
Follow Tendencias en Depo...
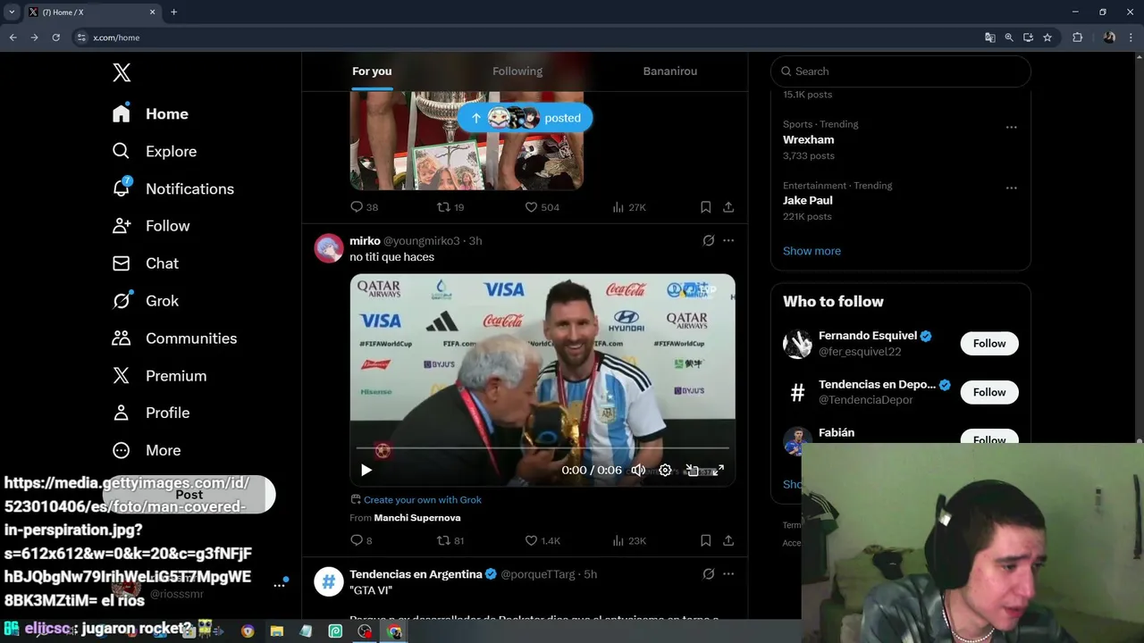[x=989, y=392]
